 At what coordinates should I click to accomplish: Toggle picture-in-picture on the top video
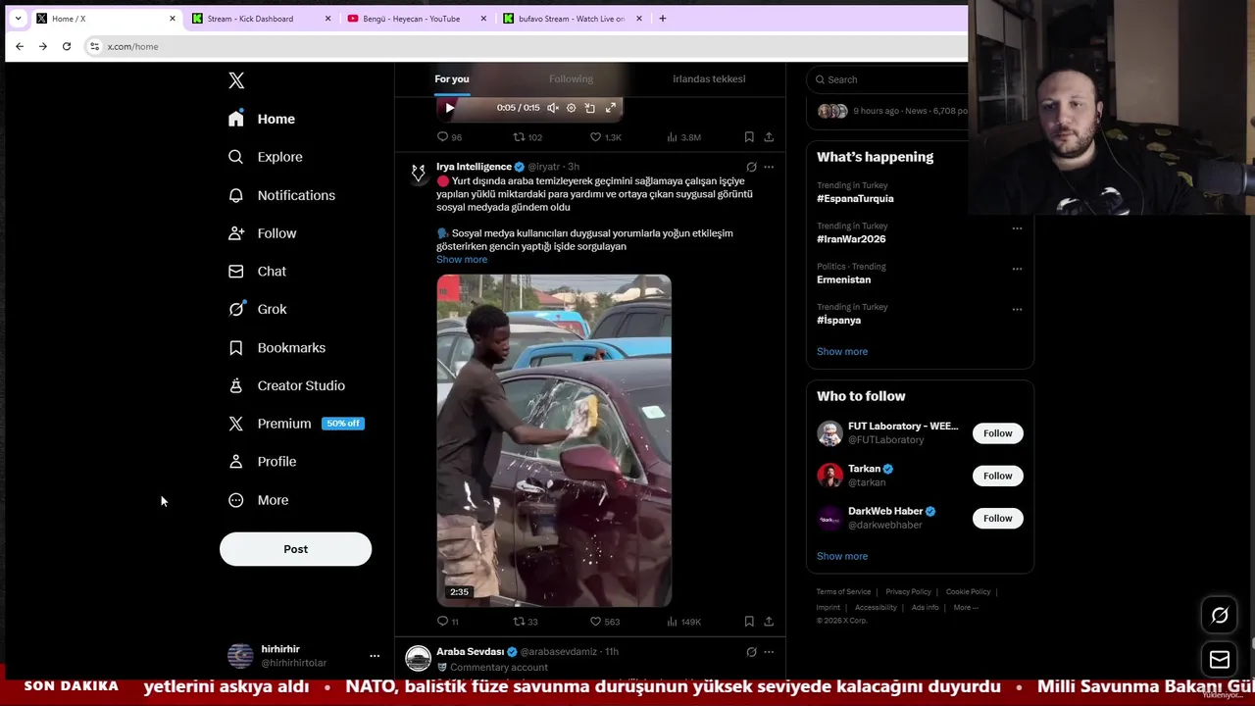click(590, 108)
